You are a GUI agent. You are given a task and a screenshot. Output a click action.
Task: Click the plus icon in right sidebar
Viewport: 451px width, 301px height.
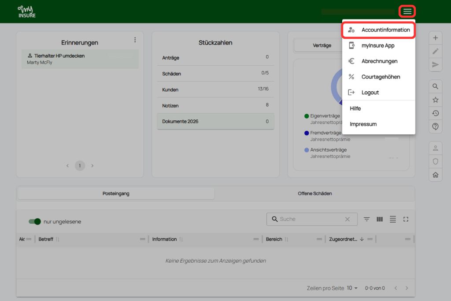436,38
